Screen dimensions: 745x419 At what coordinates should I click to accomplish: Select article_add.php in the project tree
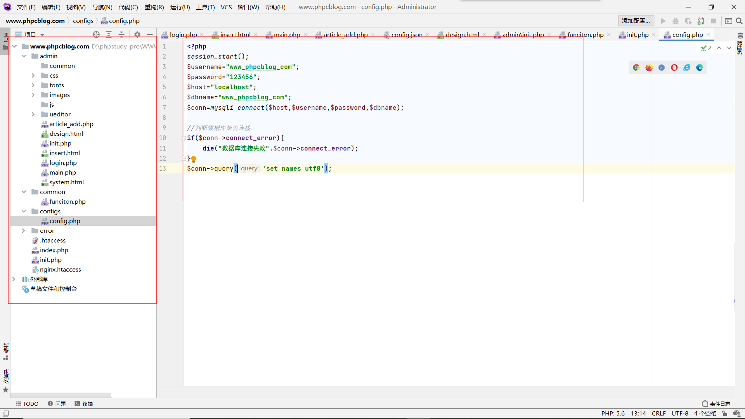pos(71,124)
